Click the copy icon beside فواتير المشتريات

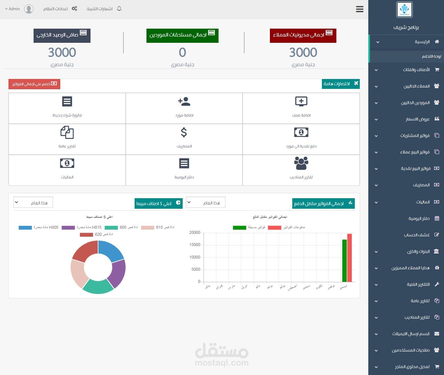[x=437, y=136]
